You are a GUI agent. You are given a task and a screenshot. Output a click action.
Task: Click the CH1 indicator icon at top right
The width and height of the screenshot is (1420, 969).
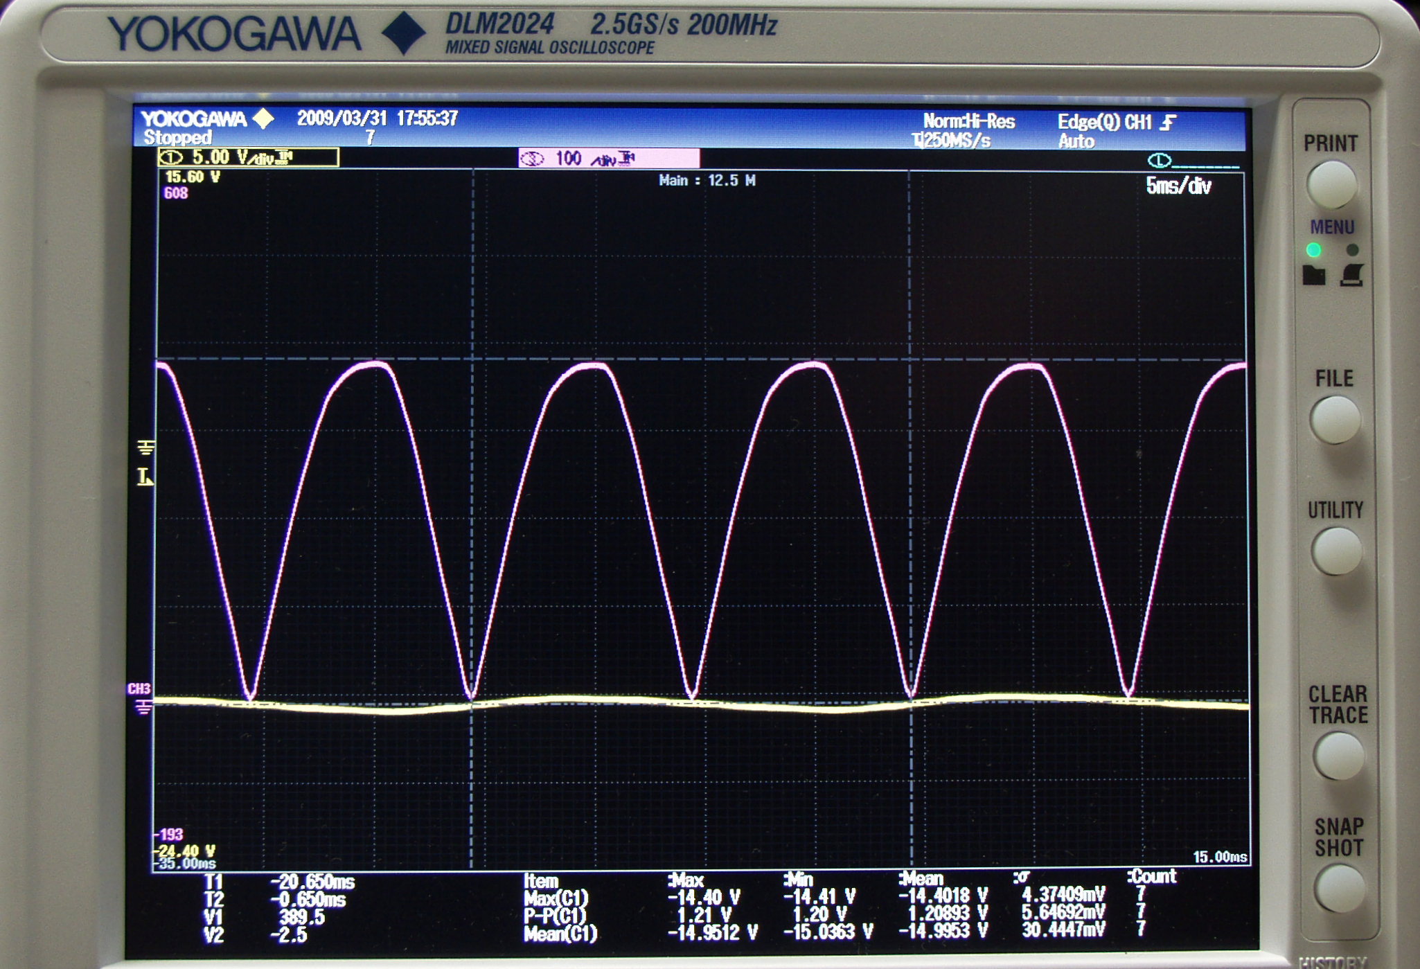click(1159, 161)
